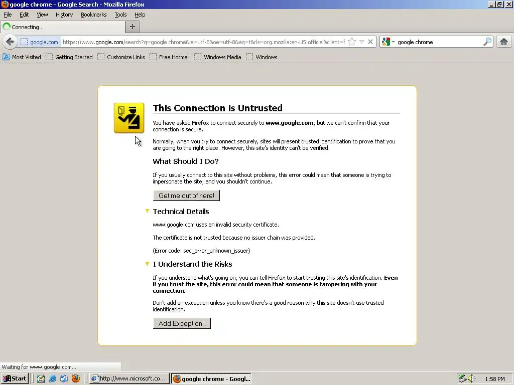Viewport: 514px width, 385px height.
Task: Open the Firefox home page icon
Action: click(x=504, y=42)
